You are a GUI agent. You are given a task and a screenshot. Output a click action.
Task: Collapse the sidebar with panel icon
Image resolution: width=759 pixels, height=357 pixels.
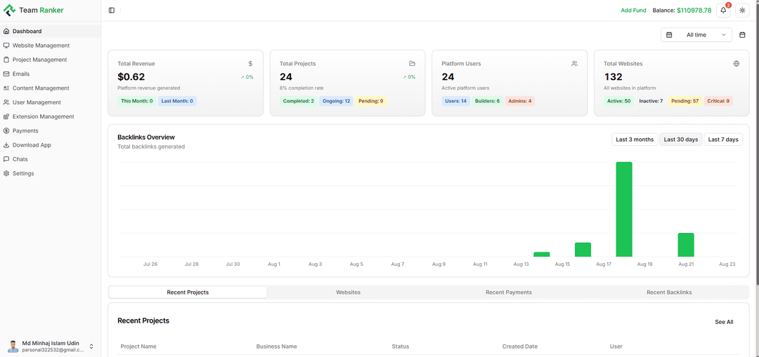click(112, 11)
